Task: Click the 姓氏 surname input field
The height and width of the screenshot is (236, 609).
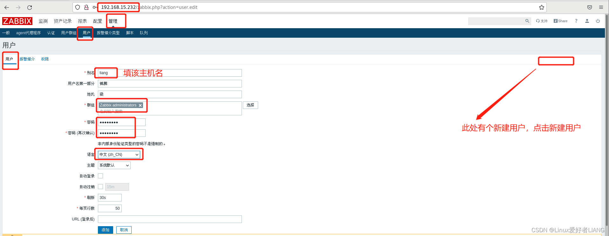Action: [170, 94]
